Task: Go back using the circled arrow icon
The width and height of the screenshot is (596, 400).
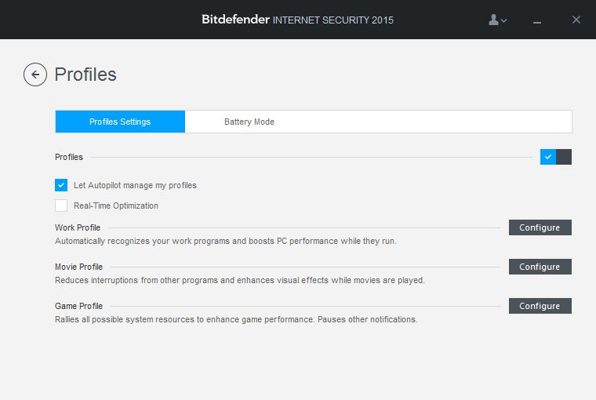Action: pos(35,75)
